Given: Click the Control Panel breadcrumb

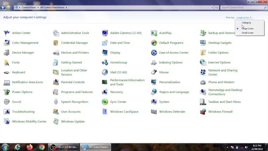Looking at the screenshot, I should click(x=29, y=8).
